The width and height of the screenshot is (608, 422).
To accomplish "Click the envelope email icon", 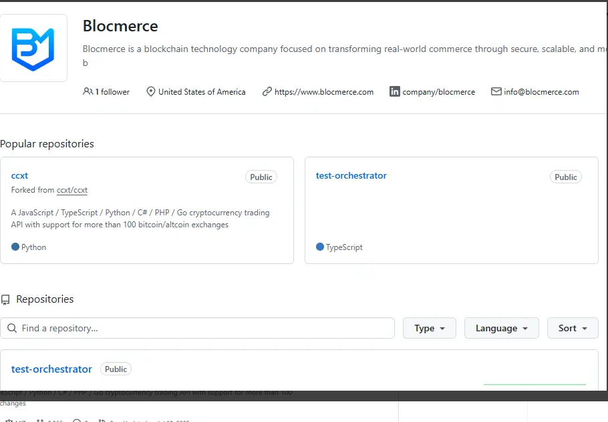I will point(496,92).
